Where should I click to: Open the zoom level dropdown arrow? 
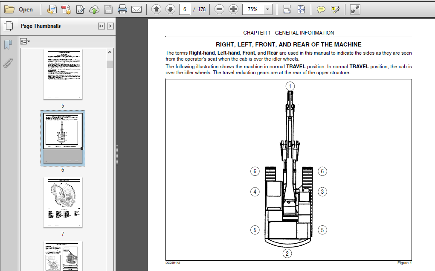[x=267, y=9]
